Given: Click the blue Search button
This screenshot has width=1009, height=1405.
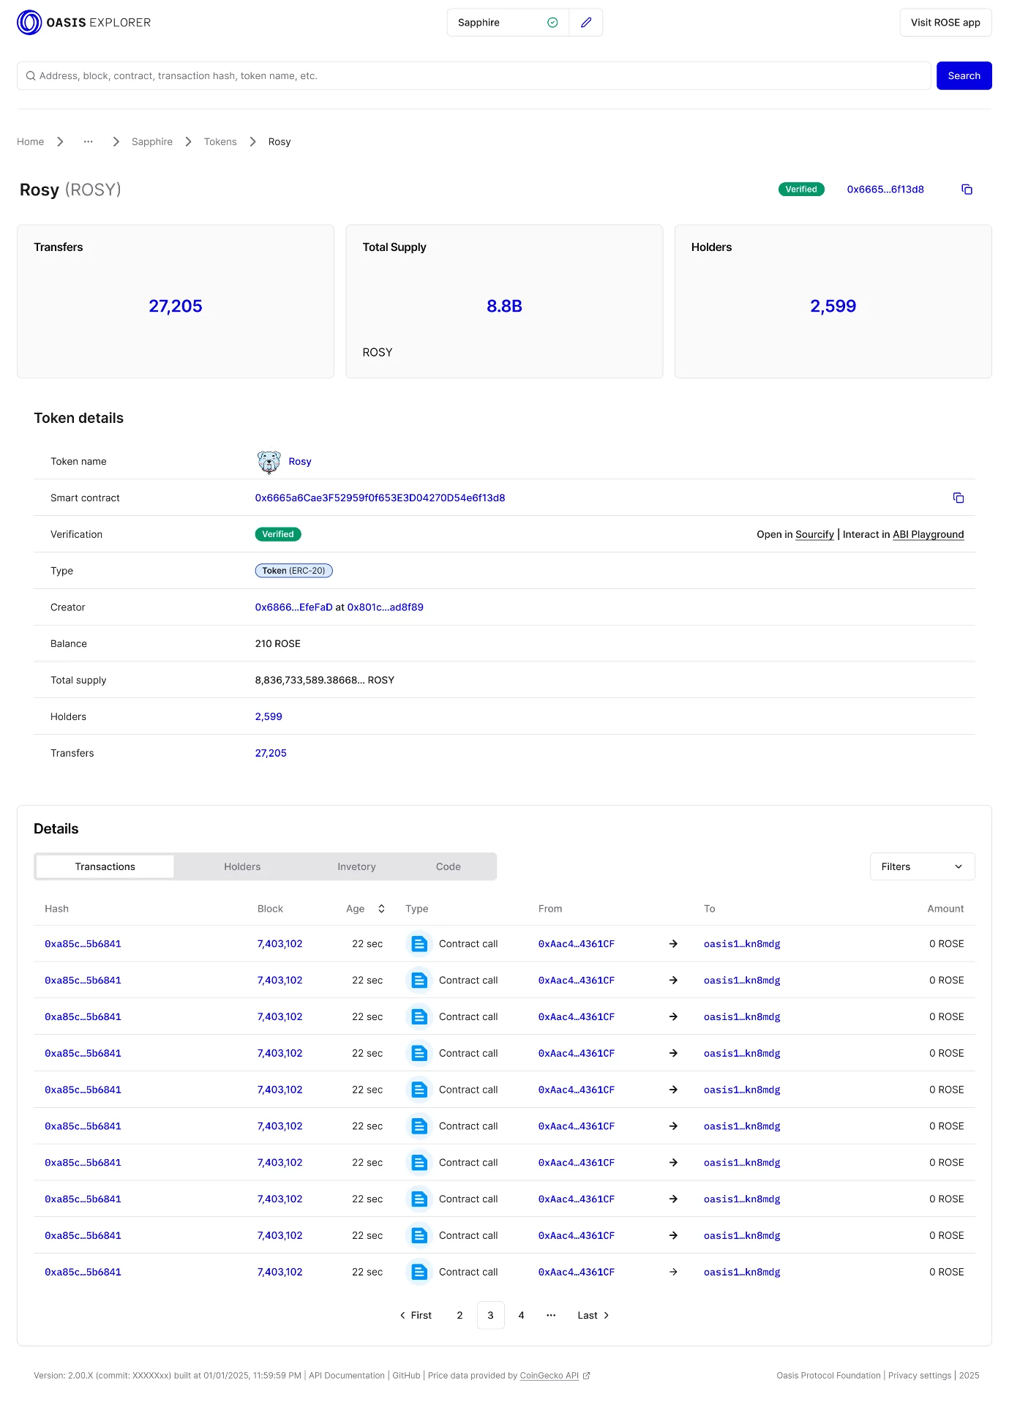Looking at the screenshot, I should [964, 76].
